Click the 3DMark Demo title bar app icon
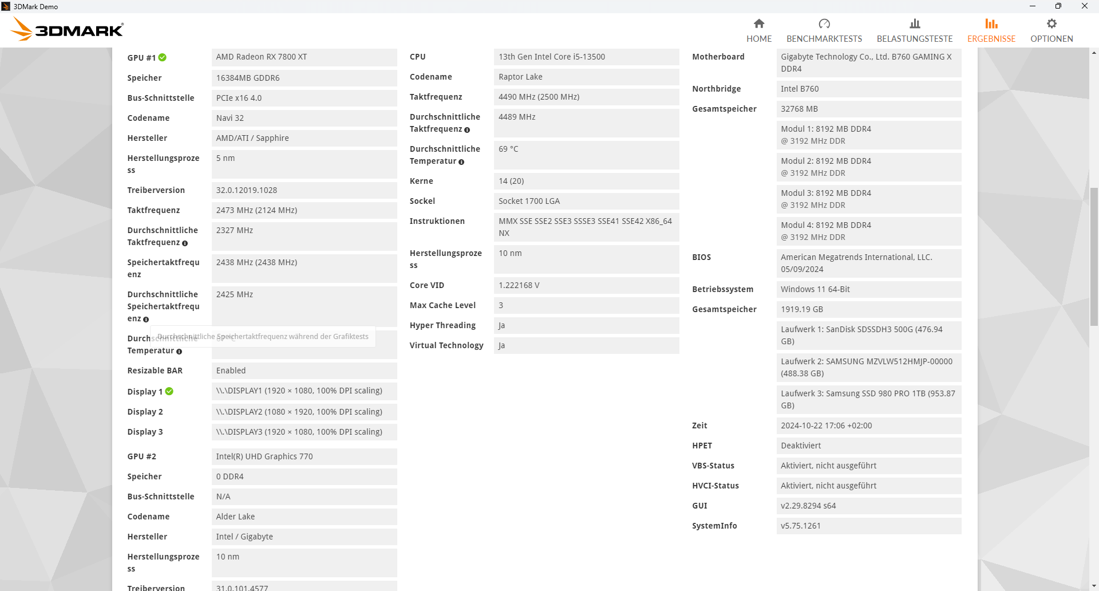 pyautogui.click(x=6, y=6)
